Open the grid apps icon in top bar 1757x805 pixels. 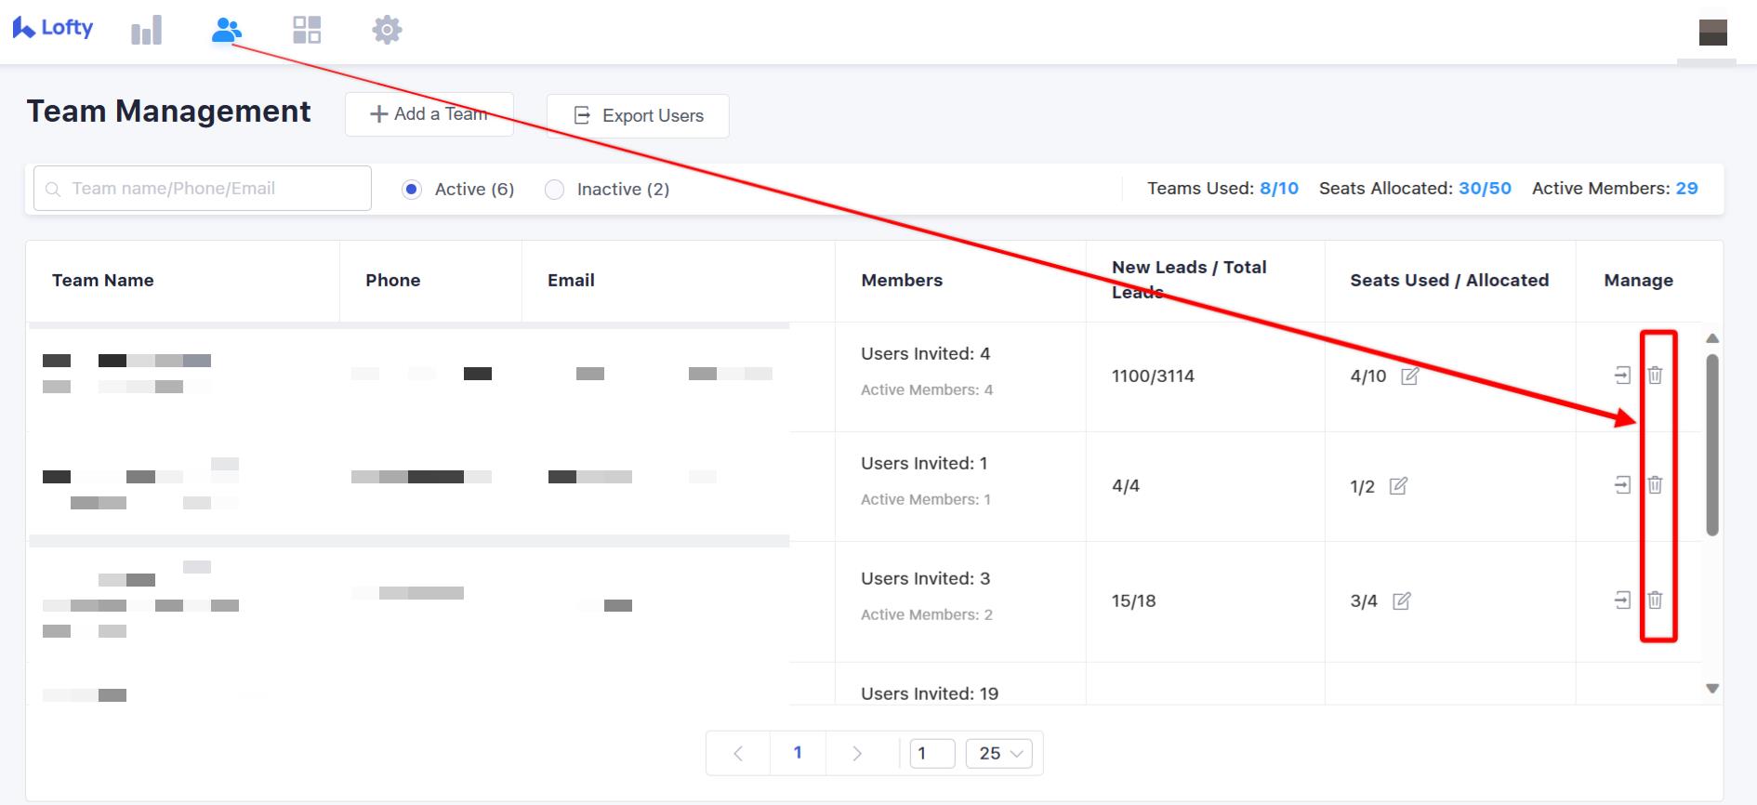(307, 31)
